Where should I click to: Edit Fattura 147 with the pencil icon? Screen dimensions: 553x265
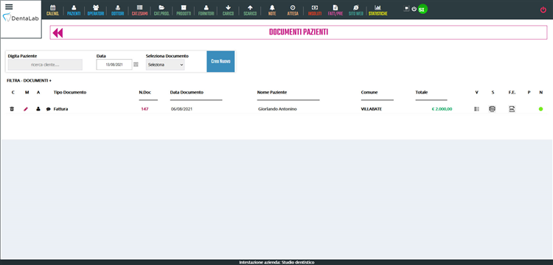point(25,109)
